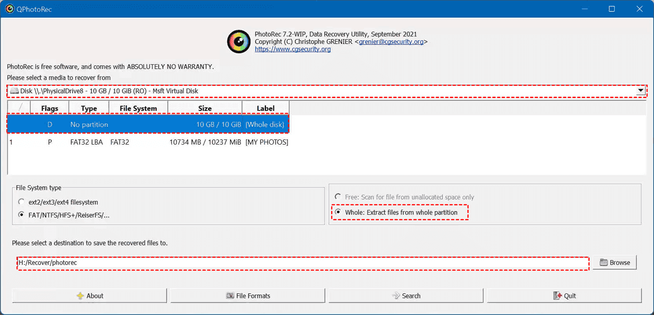Select the FAT32 MY PHOTOS partition row
This screenshot has height=315, width=654.
click(148, 143)
